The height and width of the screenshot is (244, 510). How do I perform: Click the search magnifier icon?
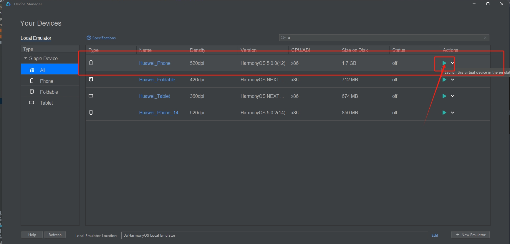(x=283, y=38)
